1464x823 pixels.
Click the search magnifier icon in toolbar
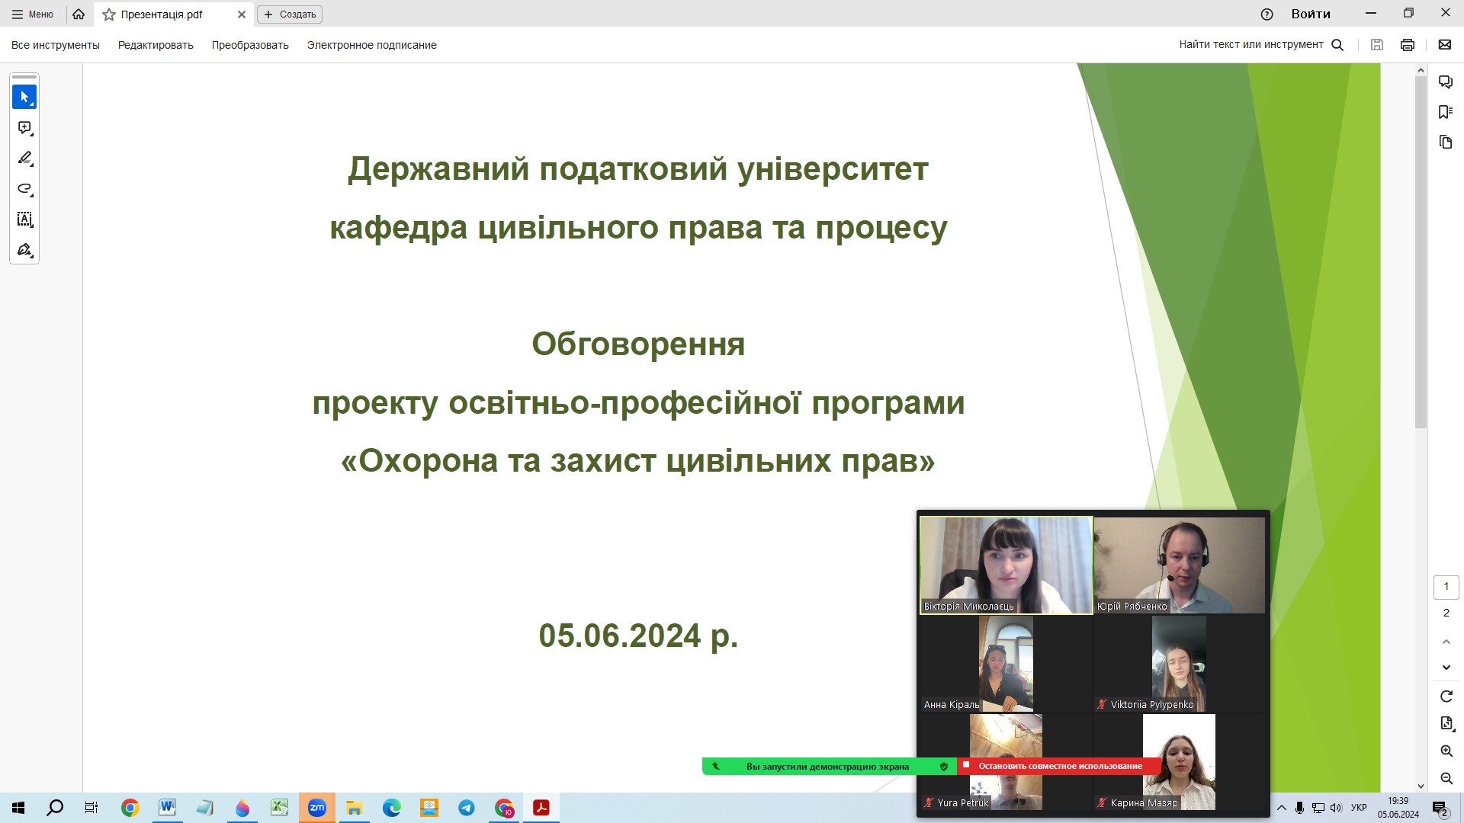(x=1337, y=45)
